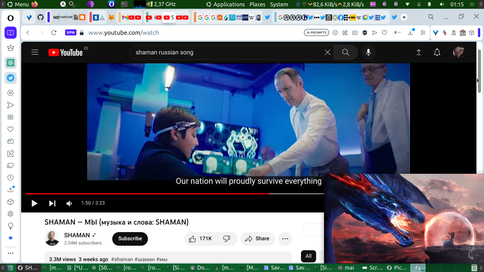
Task: Click the 1:50 / 3:23 time display
Action: [x=93, y=203]
